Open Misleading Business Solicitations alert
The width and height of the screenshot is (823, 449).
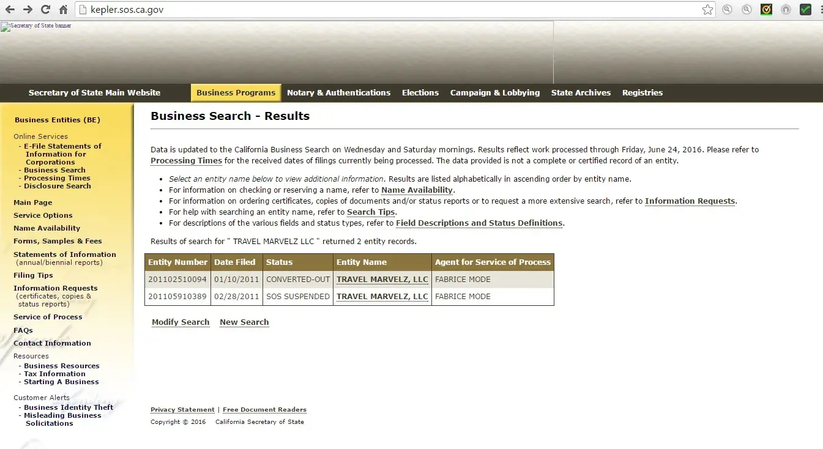63,419
